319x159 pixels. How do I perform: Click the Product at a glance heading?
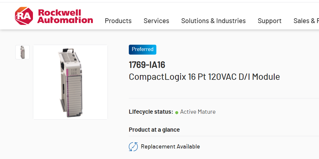pos(154,130)
